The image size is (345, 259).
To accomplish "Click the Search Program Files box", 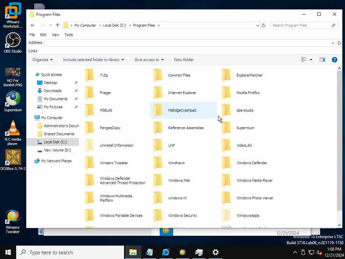I will click(x=304, y=25).
